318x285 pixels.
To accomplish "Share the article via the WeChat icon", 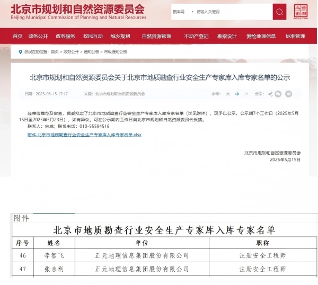I will [x=279, y=94].
